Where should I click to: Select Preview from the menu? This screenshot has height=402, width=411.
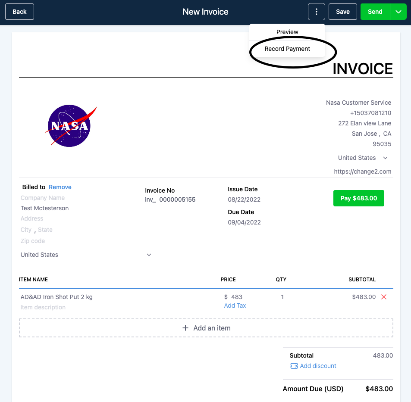click(x=287, y=32)
